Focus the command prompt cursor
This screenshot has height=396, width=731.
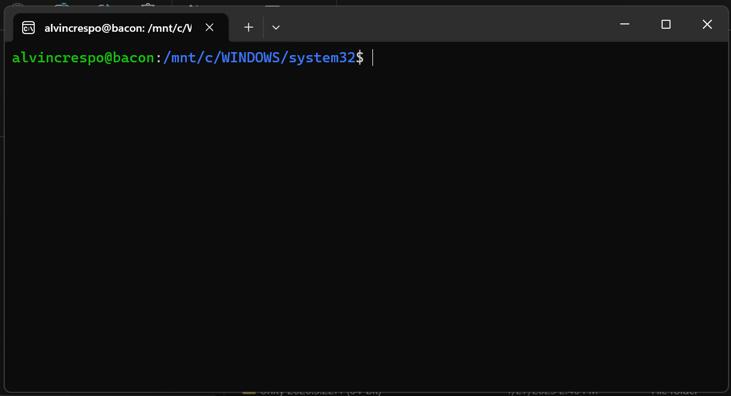click(373, 58)
